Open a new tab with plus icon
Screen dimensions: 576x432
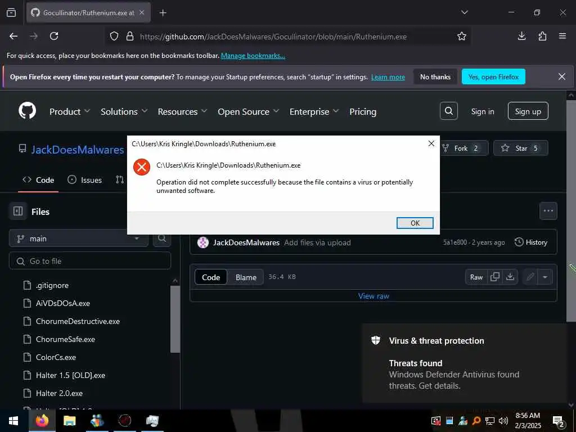(x=163, y=13)
